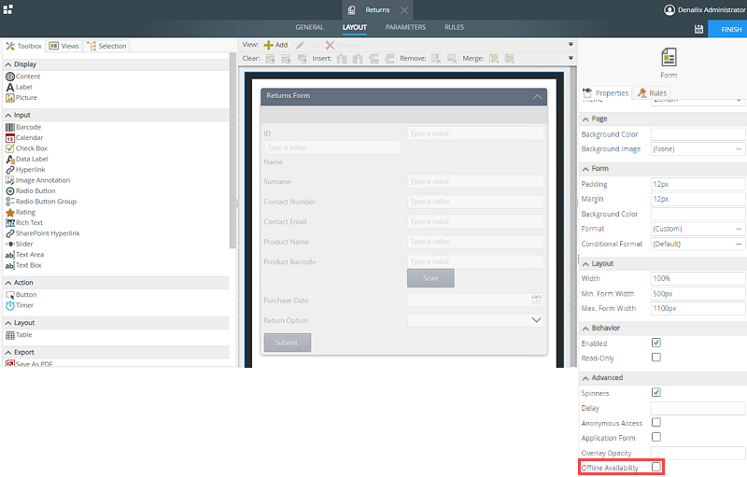Image resolution: width=747 pixels, height=477 pixels.
Task: Open the Return Option dropdown
Action: click(x=536, y=320)
